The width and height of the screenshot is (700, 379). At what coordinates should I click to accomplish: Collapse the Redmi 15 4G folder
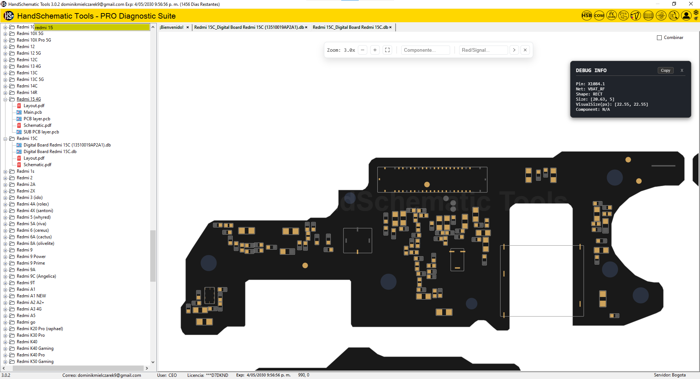coord(5,99)
